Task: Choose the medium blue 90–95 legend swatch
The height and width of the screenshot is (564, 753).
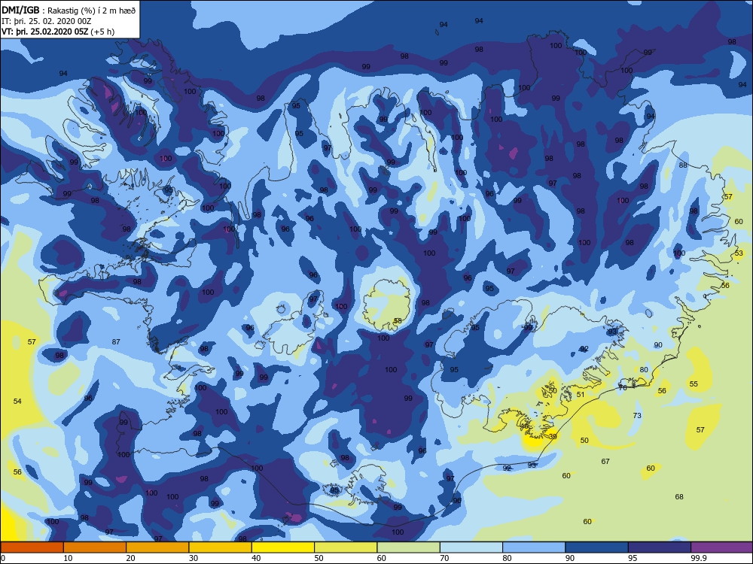Action: point(597,547)
